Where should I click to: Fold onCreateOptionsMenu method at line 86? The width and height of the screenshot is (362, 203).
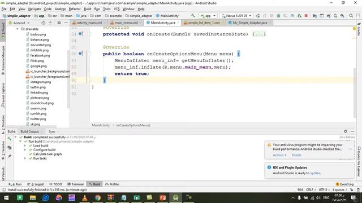tap(89, 54)
